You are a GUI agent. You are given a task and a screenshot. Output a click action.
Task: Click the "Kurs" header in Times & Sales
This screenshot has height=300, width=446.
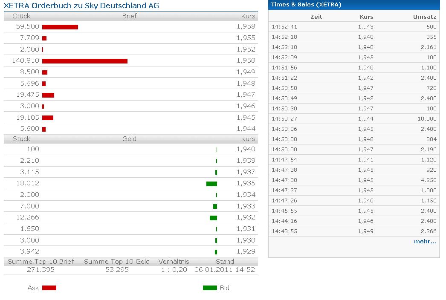366,17
